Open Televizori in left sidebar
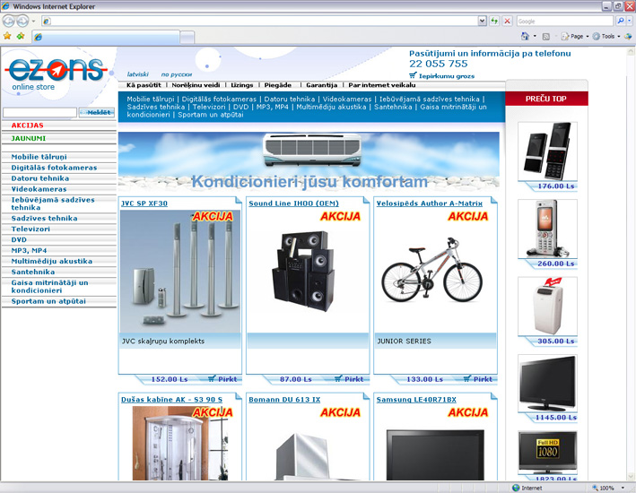Image resolution: width=636 pixels, height=493 pixels. click(30, 229)
